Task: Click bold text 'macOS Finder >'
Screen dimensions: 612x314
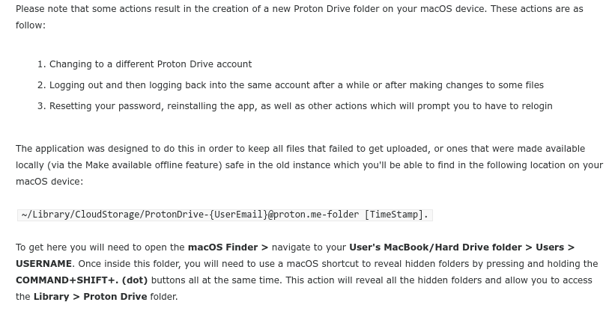Action: (x=228, y=247)
